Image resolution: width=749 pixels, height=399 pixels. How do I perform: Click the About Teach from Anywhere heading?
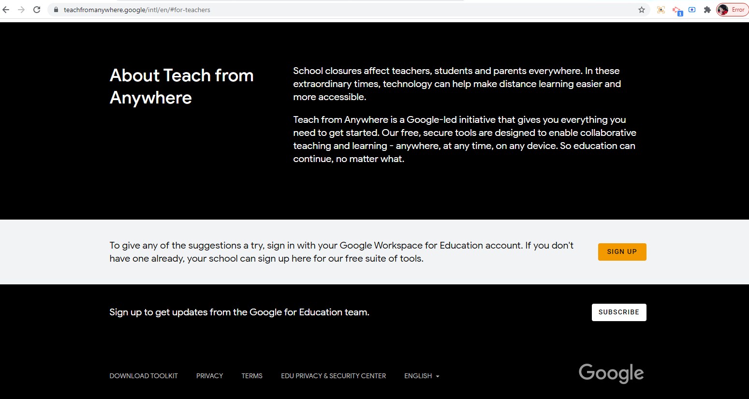[x=181, y=87]
